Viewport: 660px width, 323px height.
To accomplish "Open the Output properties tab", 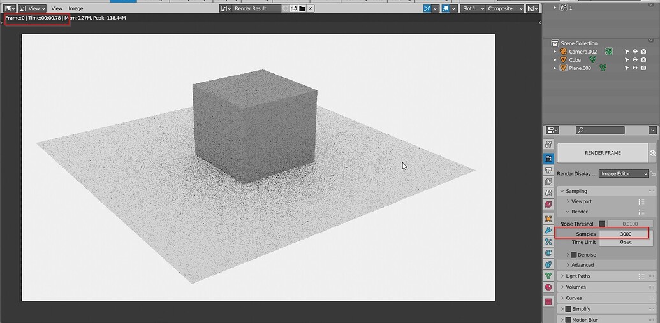I will coord(548,170).
